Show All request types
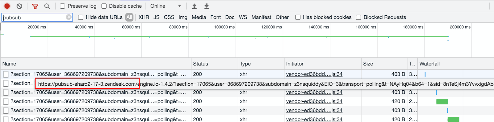Viewport: 494px width, 122px height. tap(129, 17)
